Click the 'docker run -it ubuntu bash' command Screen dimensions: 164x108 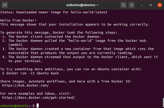coord(33,73)
